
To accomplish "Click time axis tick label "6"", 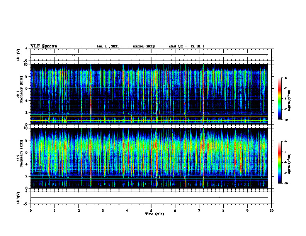I will point(175,211).
